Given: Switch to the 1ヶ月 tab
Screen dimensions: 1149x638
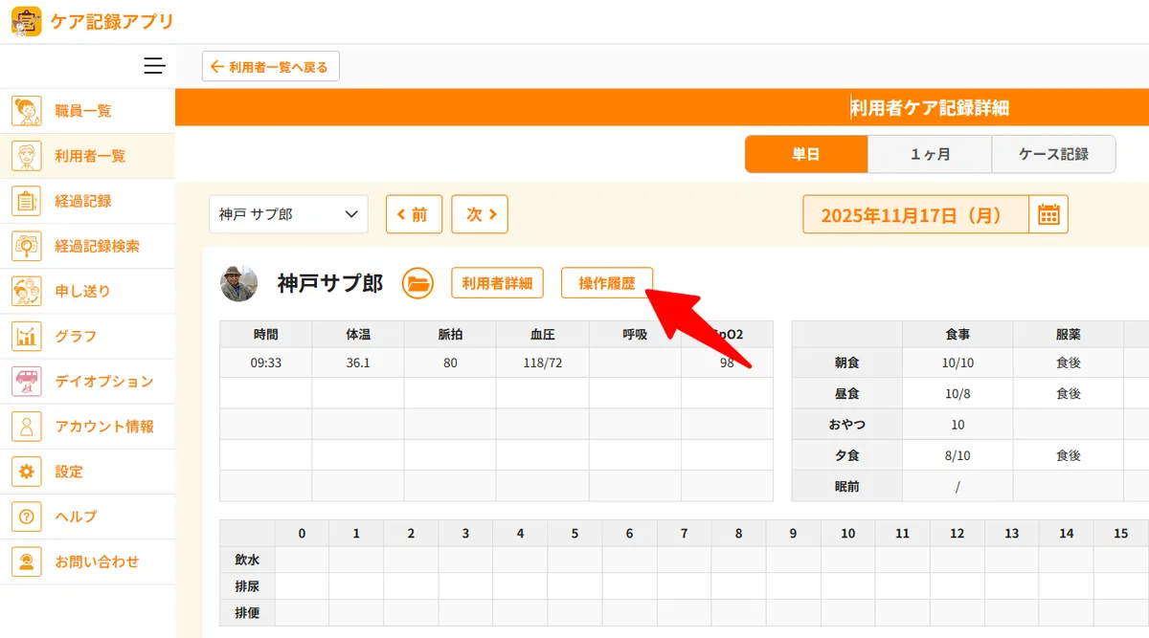Looking at the screenshot, I should coord(929,154).
